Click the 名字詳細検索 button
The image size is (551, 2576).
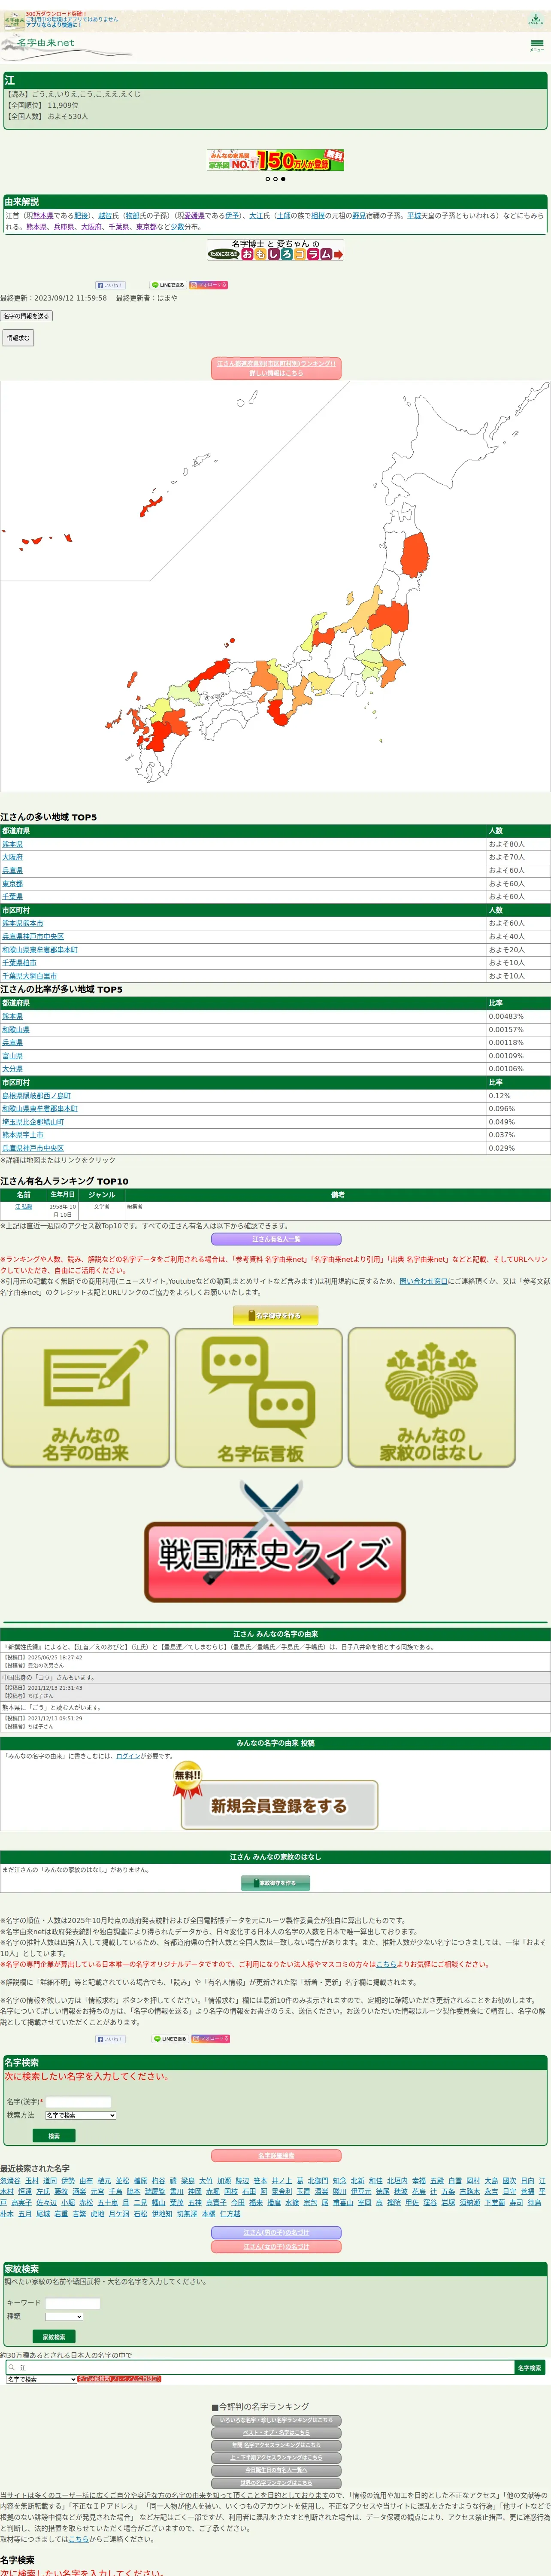click(x=275, y=2156)
